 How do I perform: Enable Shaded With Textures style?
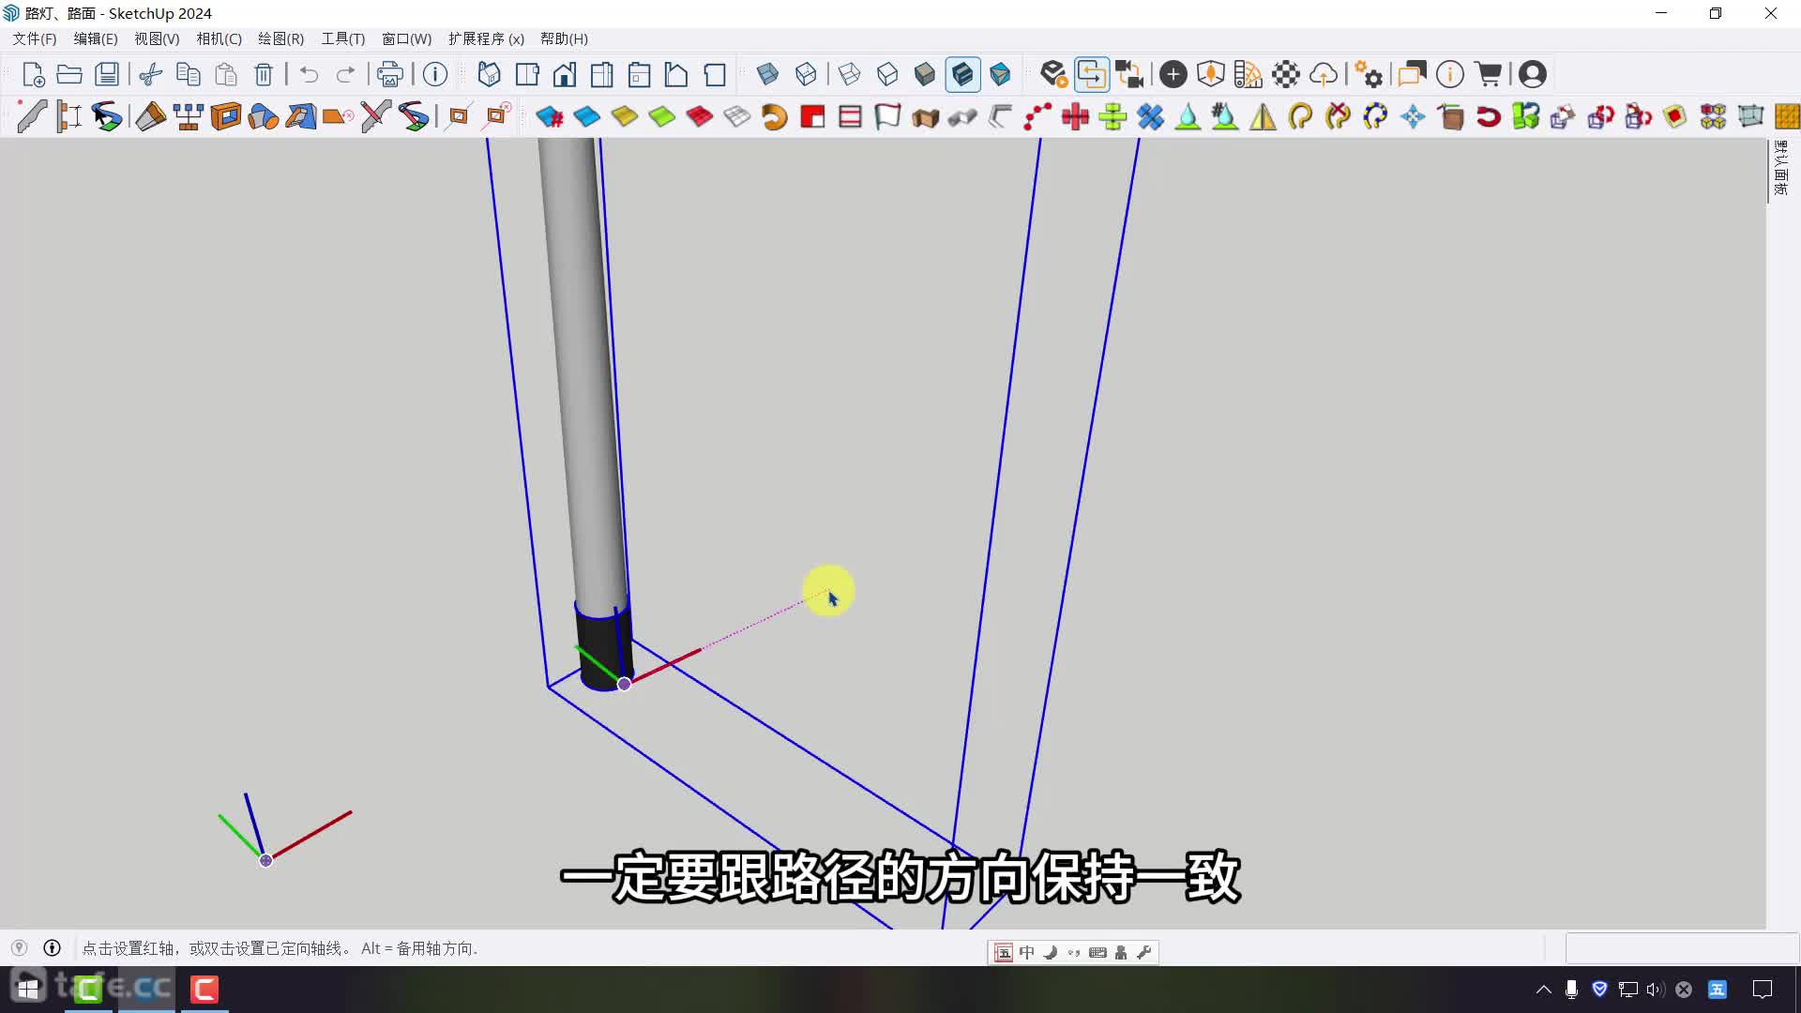tap(963, 74)
